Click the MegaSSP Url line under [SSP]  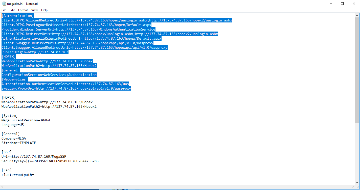34,157
